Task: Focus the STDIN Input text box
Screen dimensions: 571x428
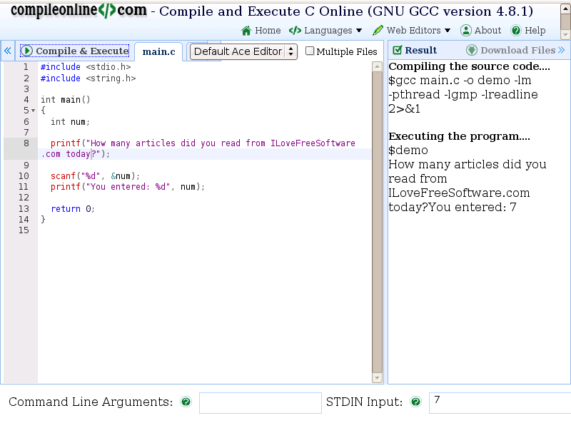Action: 500,403
